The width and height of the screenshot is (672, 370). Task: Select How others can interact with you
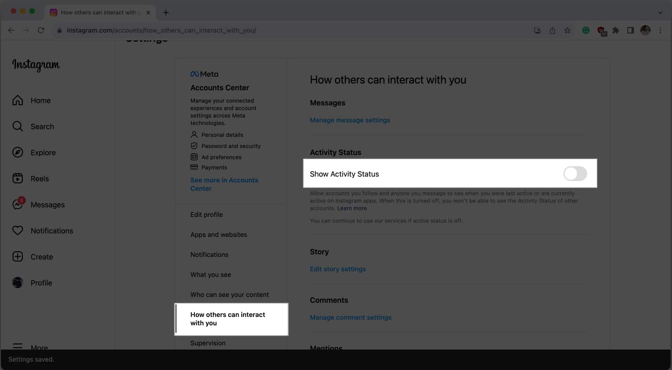click(x=232, y=319)
